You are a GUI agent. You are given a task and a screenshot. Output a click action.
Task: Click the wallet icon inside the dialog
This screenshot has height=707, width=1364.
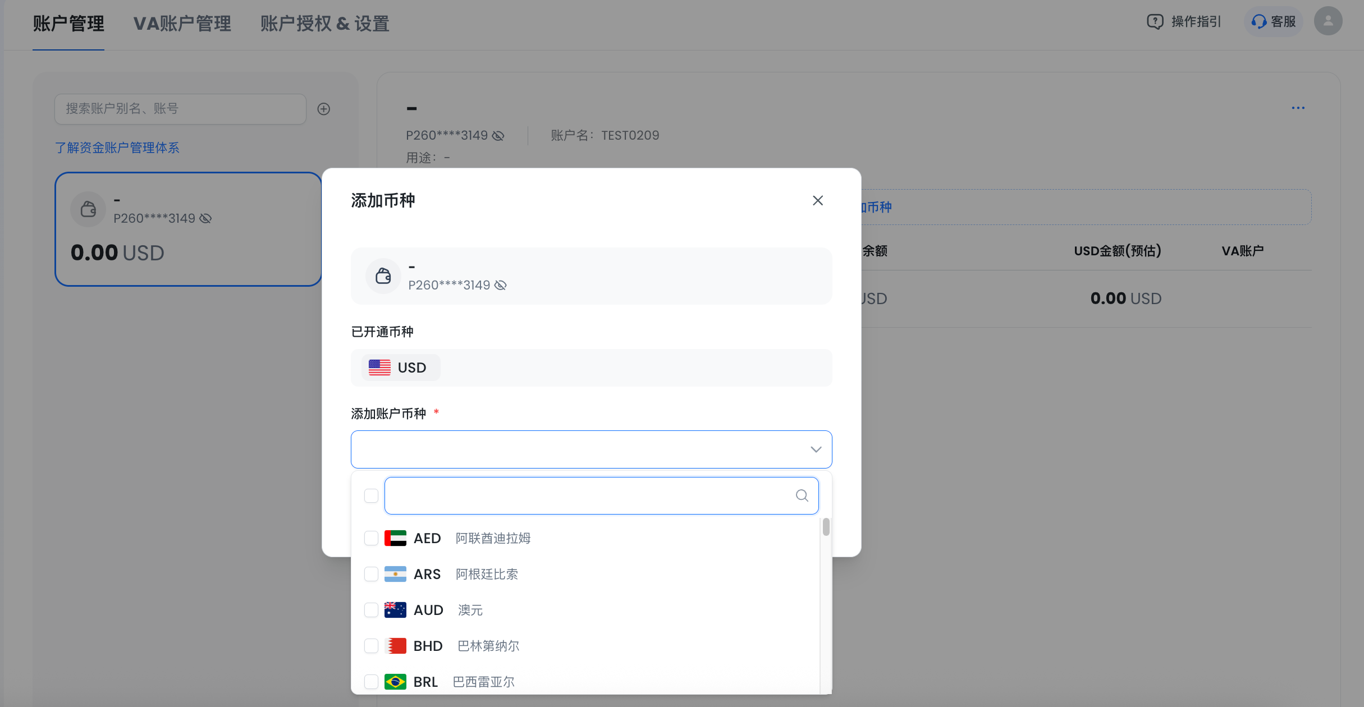pyautogui.click(x=383, y=276)
